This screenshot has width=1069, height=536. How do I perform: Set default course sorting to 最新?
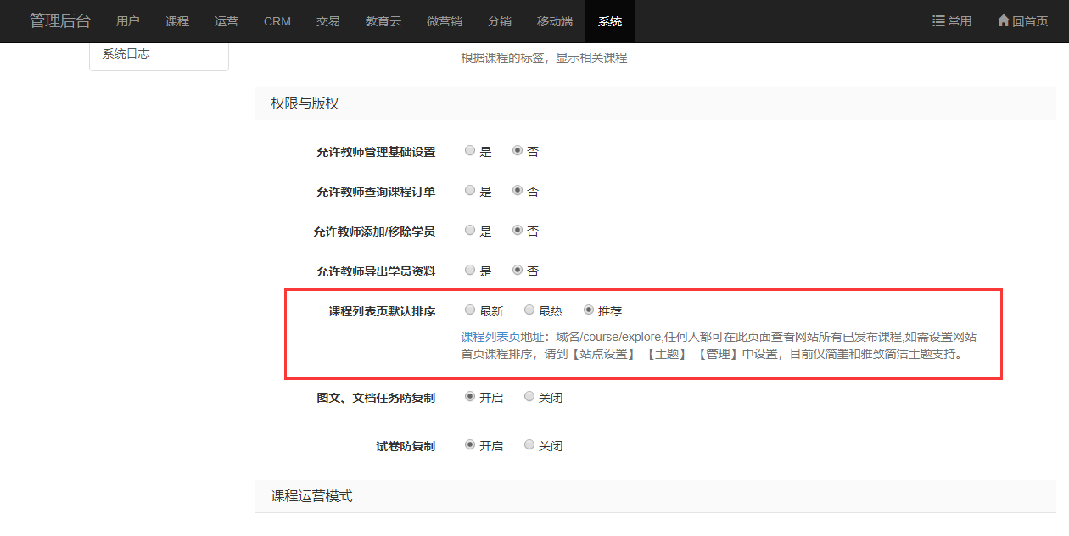click(x=470, y=310)
